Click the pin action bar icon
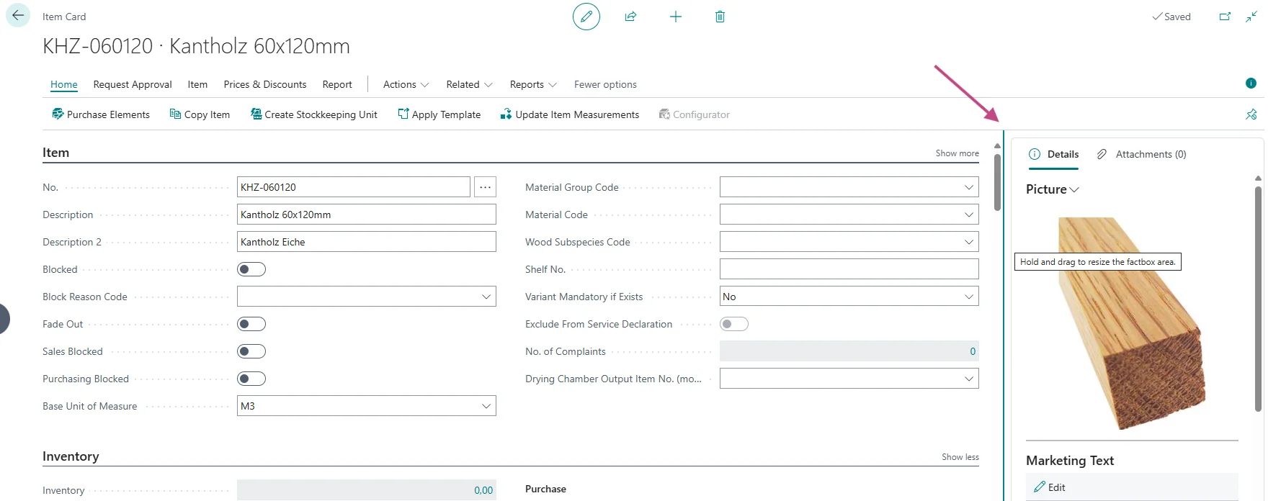 point(1251,114)
